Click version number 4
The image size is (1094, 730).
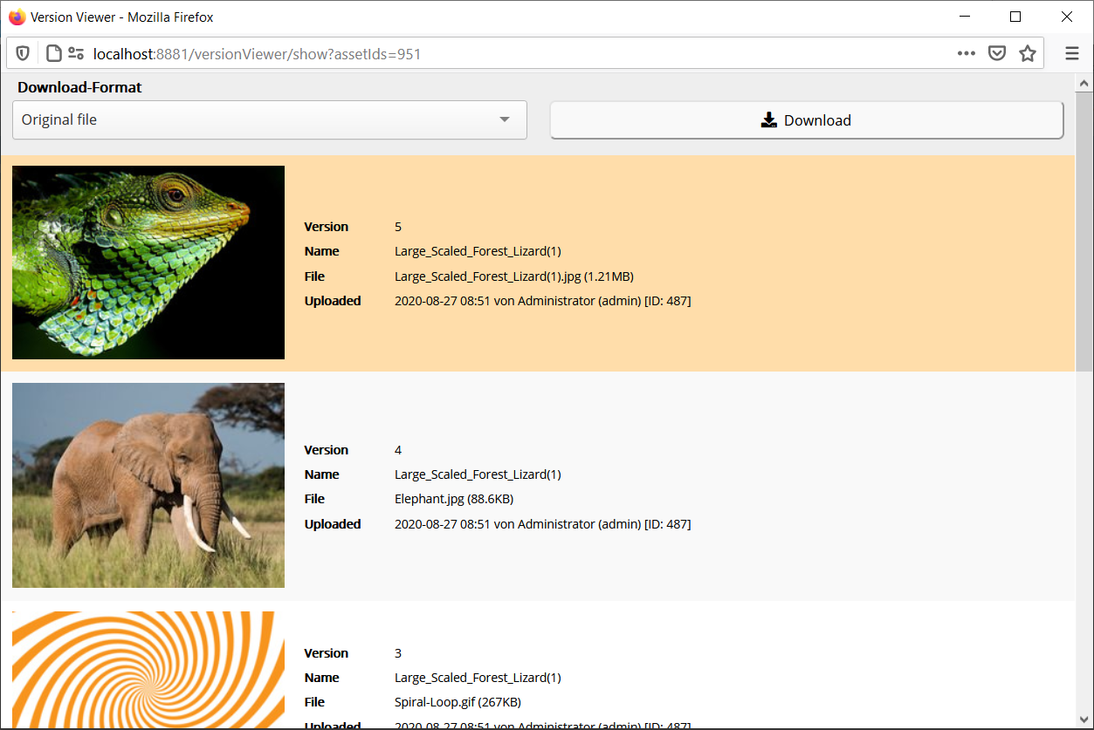[x=398, y=450]
